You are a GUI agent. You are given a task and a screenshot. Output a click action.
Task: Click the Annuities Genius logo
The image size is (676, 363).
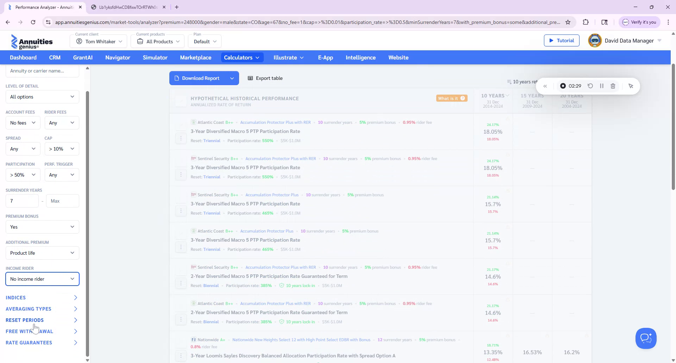click(x=32, y=42)
